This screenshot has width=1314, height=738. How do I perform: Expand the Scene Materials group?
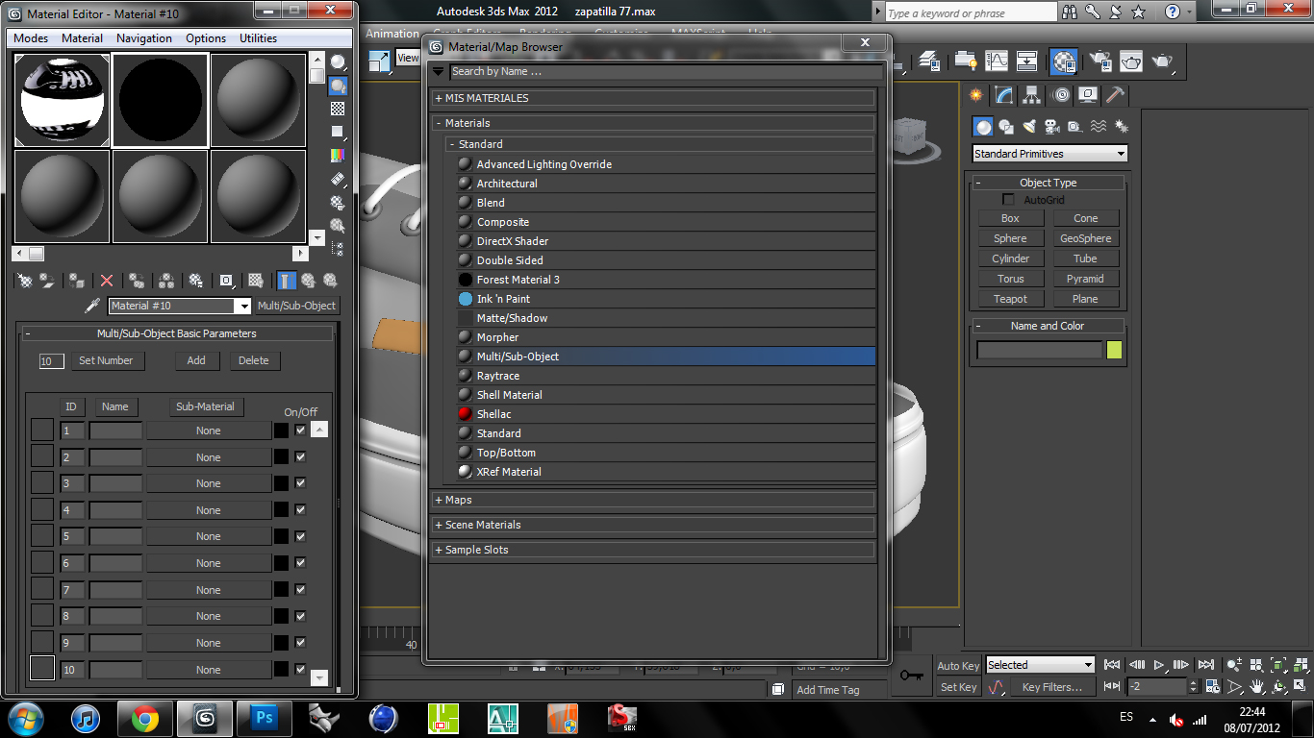[x=654, y=525]
